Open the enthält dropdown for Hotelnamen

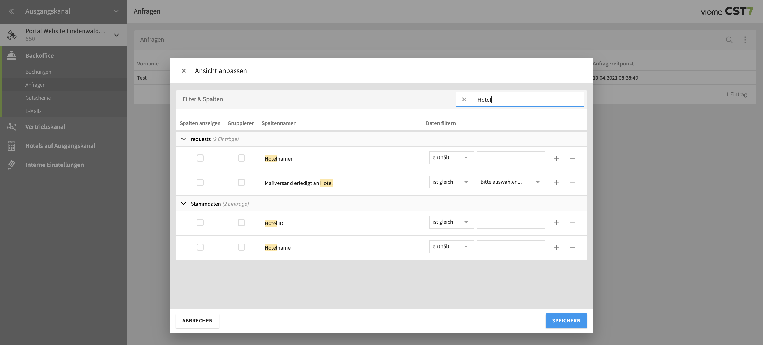[x=451, y=158]
